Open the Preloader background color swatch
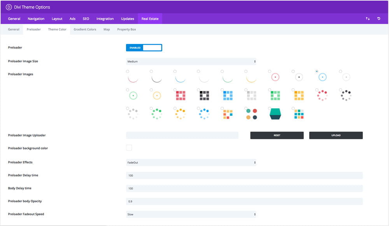 click(x=129, y=147)
